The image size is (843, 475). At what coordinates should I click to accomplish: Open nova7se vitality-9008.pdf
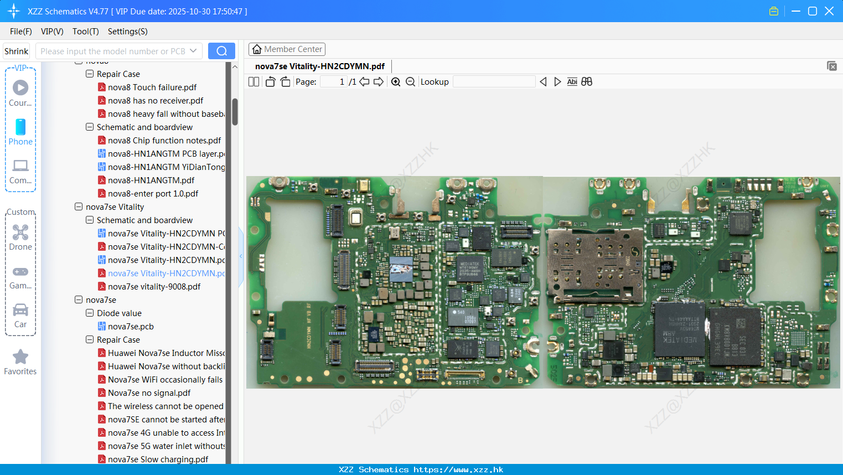tap(154, 286)
